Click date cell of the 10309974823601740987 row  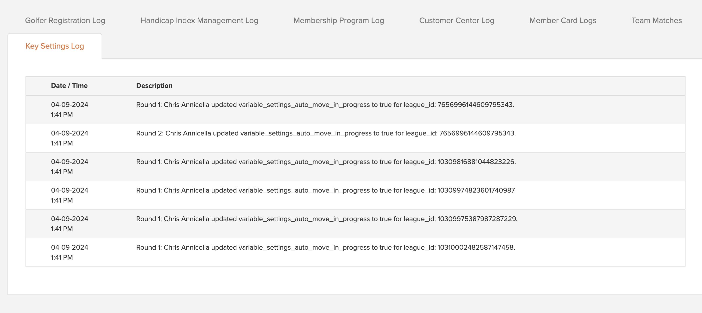tap(70, 196)
